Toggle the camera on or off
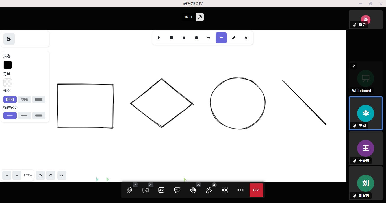 146,190
